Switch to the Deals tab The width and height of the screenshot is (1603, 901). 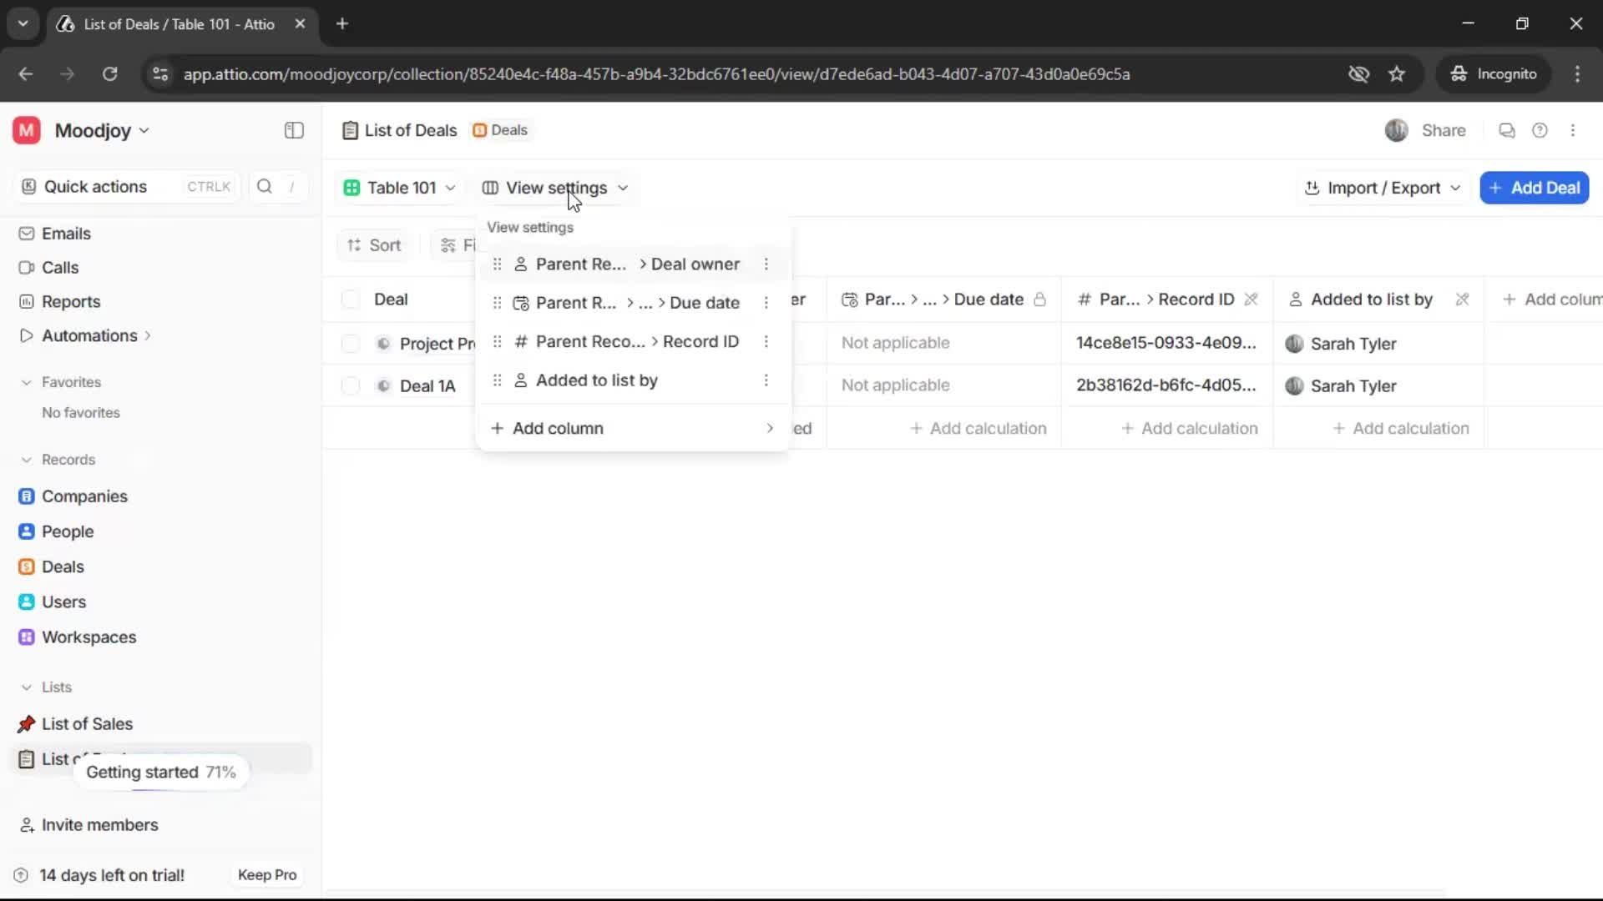pyautogui.click(x=500, y=130)
